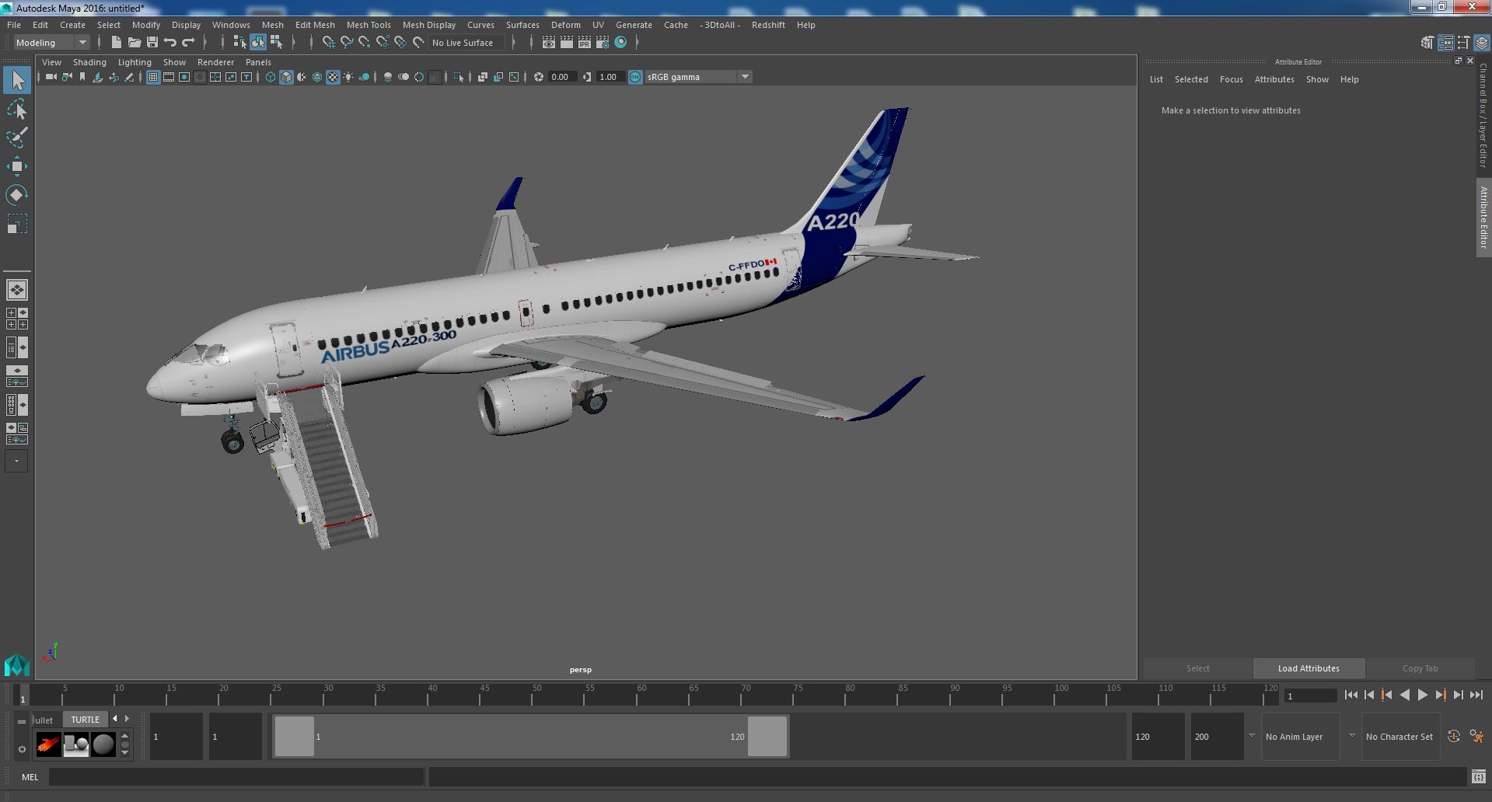The height and width of the screenshot is (802, 1492).
Task: Activate the Lasso select tool
Action: (x=17, y=110)
